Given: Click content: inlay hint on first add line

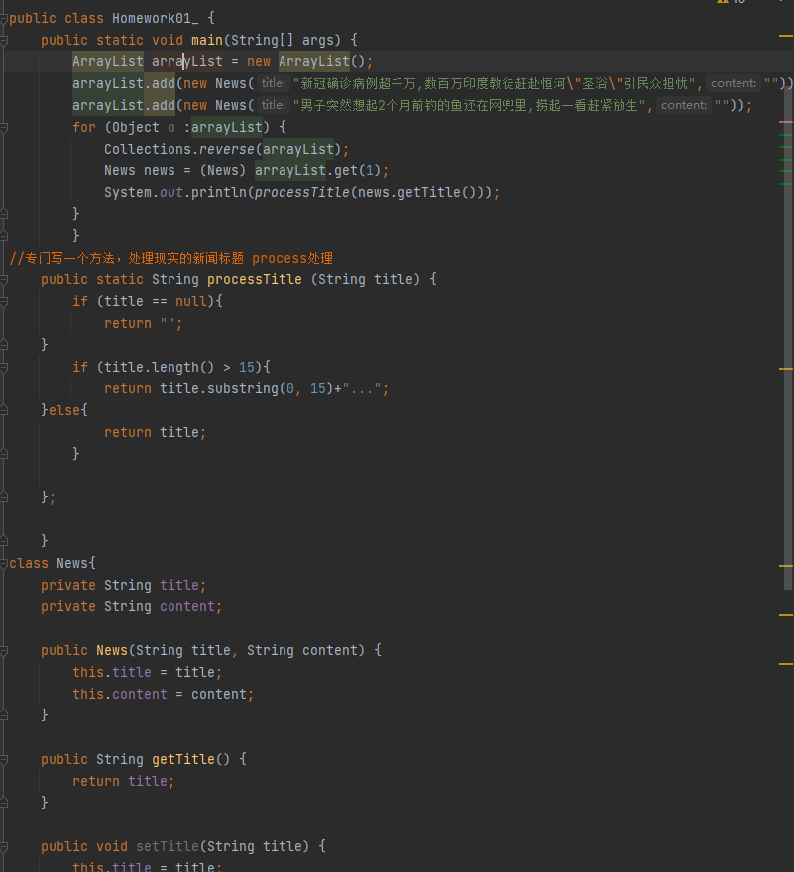Looking at the screenshot, I should coord(734,83).
